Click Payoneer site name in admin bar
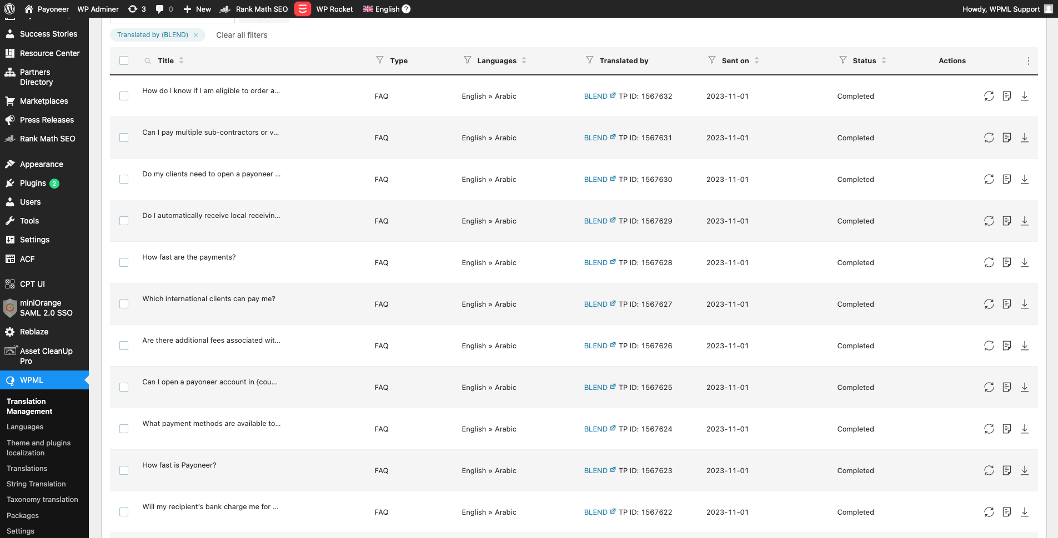This screenshot has height=538, width=1058. [x=47, y=9]
